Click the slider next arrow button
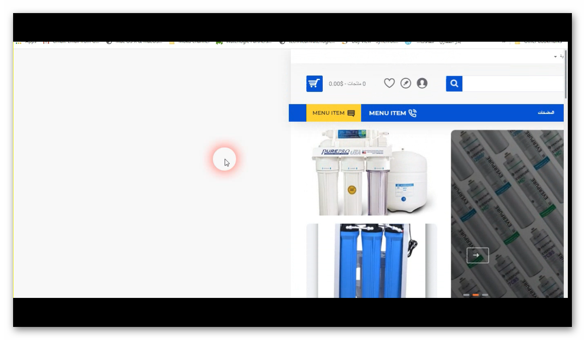This screenshot has height=340, width=585. tap(477, 255)
